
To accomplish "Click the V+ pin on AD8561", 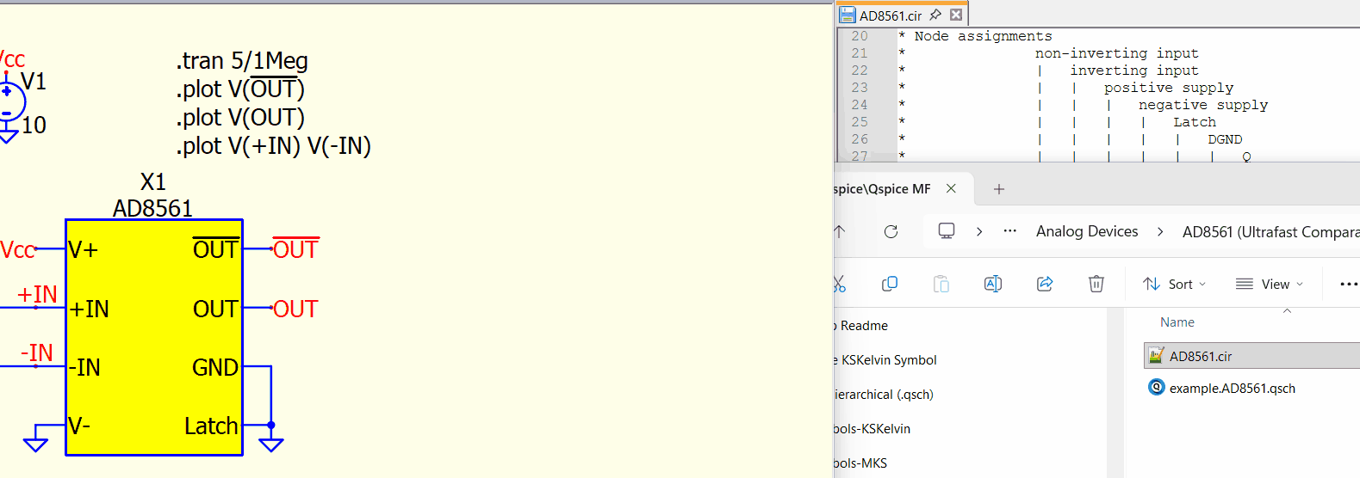I will click(84, 250).
